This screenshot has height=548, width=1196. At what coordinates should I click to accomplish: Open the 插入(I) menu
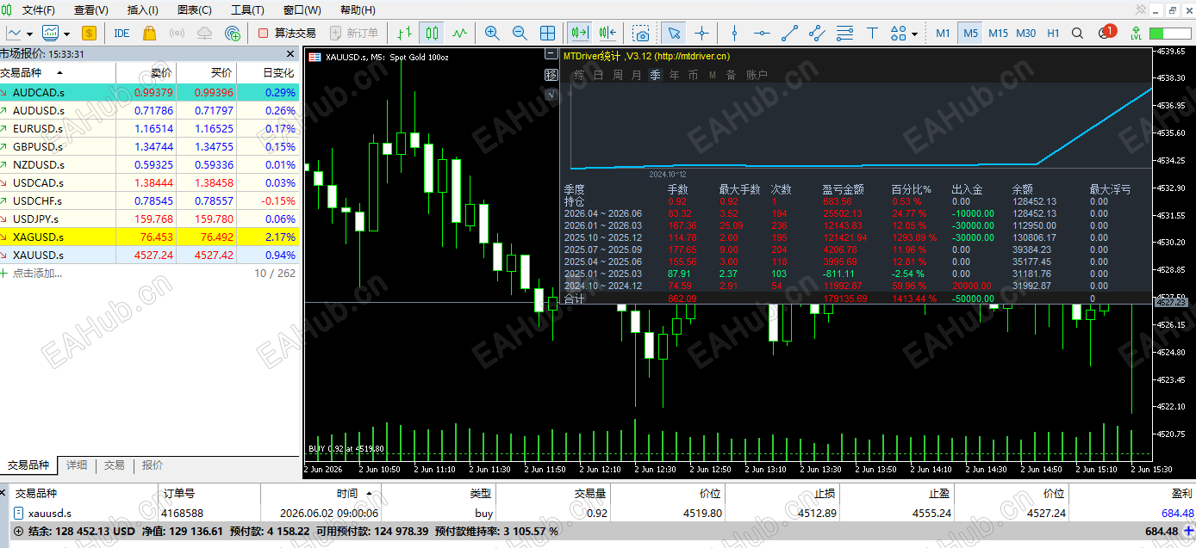click(x=143, y=10)
